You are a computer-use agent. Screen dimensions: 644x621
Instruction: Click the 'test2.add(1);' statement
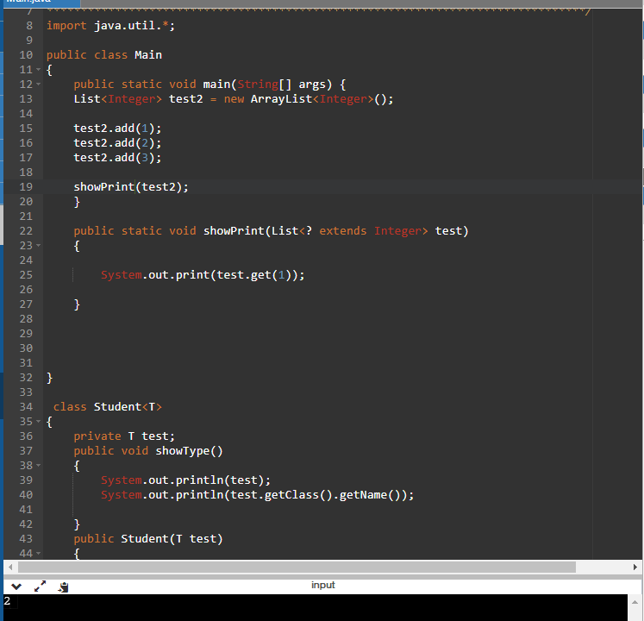[117, 129]
